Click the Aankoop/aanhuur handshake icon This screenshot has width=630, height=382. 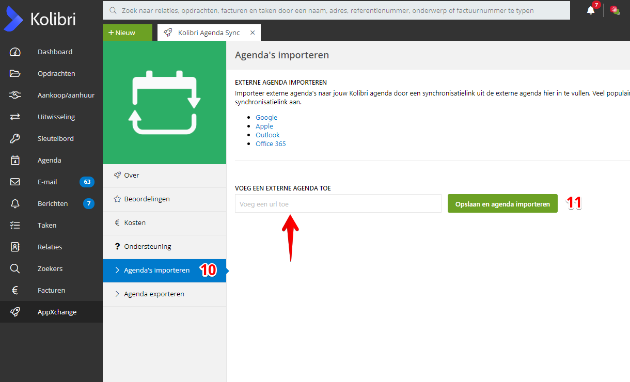pyautogui.click(x=15, y=95)
